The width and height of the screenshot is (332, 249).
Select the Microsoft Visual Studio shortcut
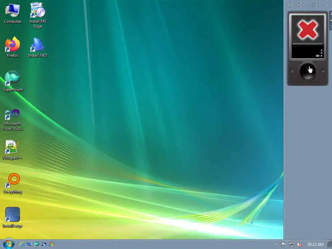coord(13,119)
